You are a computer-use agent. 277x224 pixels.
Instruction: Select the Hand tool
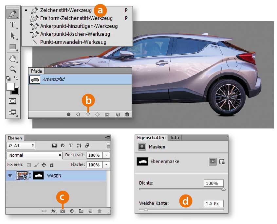tap(13, 59)
